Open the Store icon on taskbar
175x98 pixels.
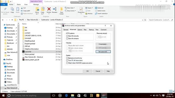79,96
